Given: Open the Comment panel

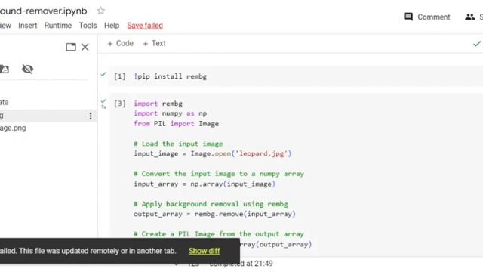Looking at the screenshot, I should pyautogui.click(x=427, y=17).
